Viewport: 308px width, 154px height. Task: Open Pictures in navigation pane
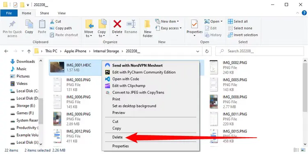pyautogui.click(x=20, y=76)
